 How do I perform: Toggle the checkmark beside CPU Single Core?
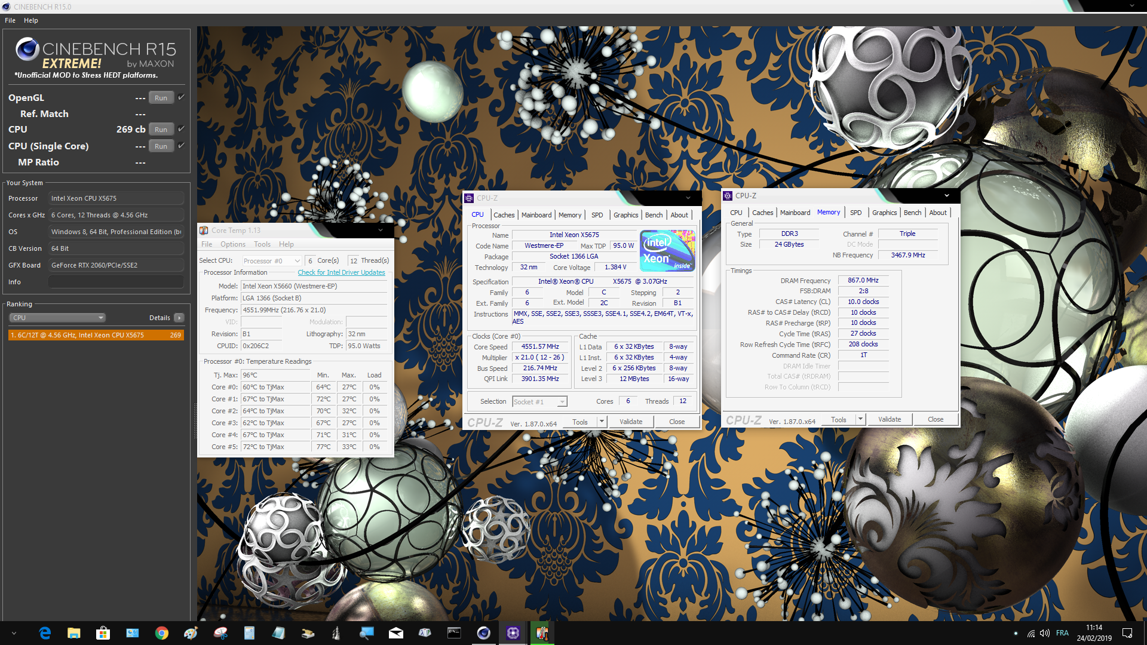181,145
